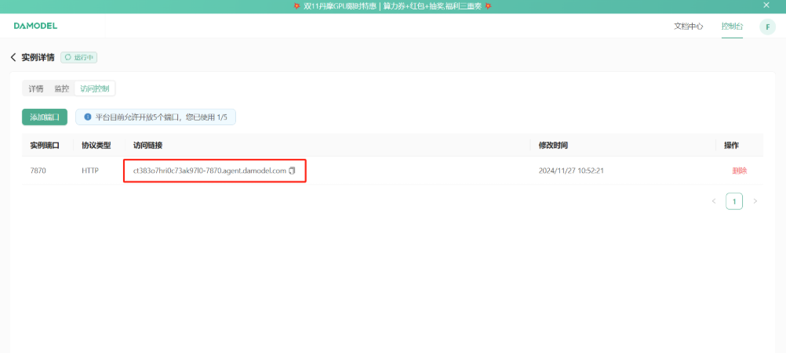Image resolution: width=786 pixels, height=353 pixels.
Task: Click the DAMODEL logo
Action: [x=35, y=26]
